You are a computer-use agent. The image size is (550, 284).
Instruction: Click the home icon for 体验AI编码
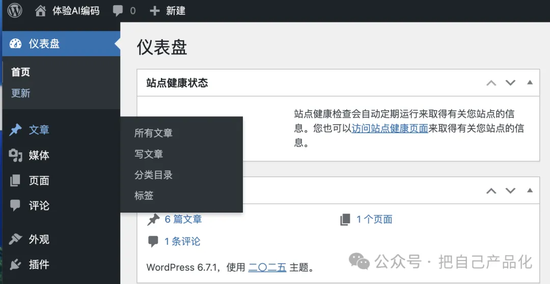click(x=41, y=11)
